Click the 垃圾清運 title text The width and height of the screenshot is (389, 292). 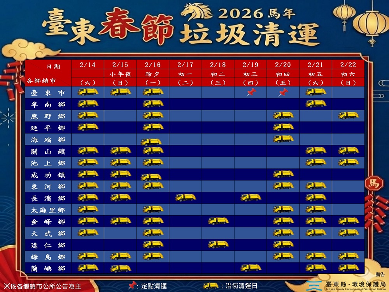tap(249, 34)
